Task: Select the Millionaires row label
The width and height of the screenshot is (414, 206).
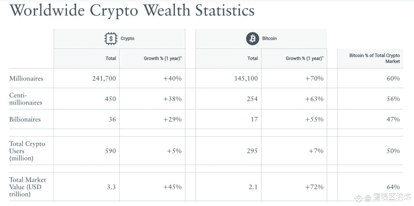Action: click(26, 78)
